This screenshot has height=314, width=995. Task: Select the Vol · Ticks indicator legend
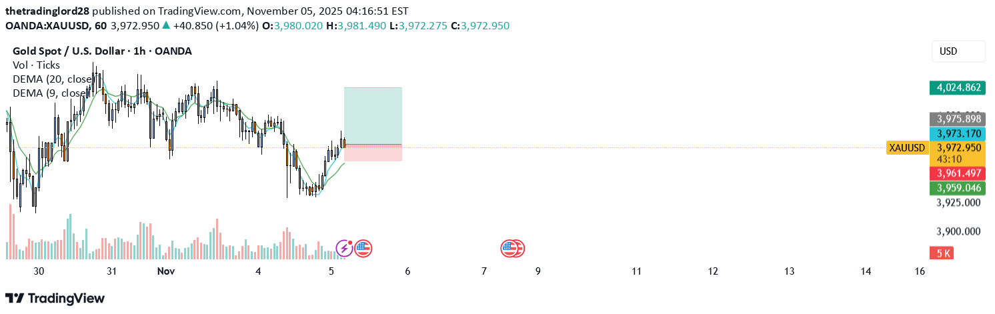tap(36, 65)
